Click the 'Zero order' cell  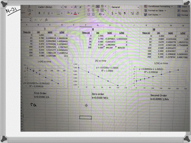tap(98, 94)
